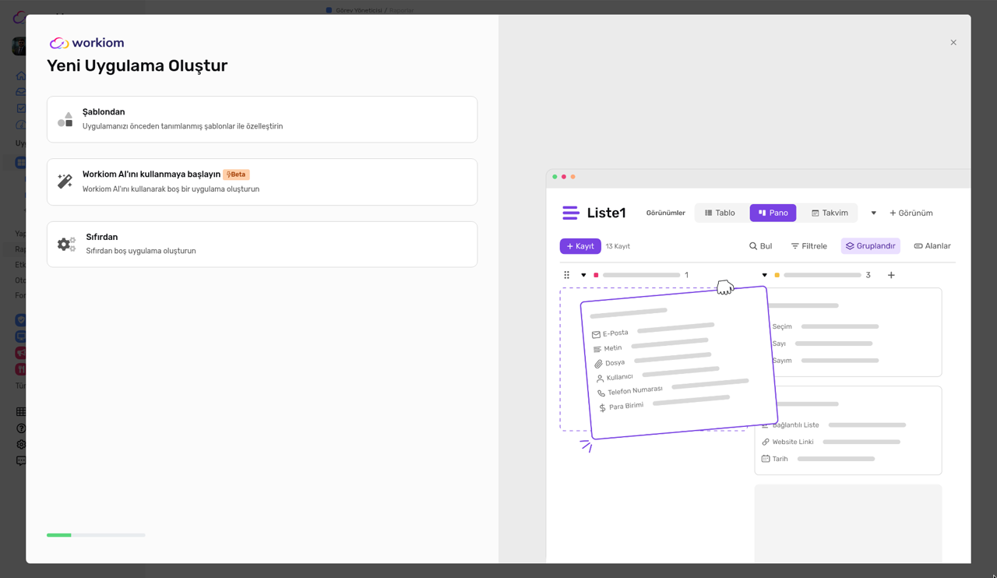Open settings gear icon in background sidebar
Image resolution: width=997 pixels, height=578 pixels.
click(x=21, y=444)
